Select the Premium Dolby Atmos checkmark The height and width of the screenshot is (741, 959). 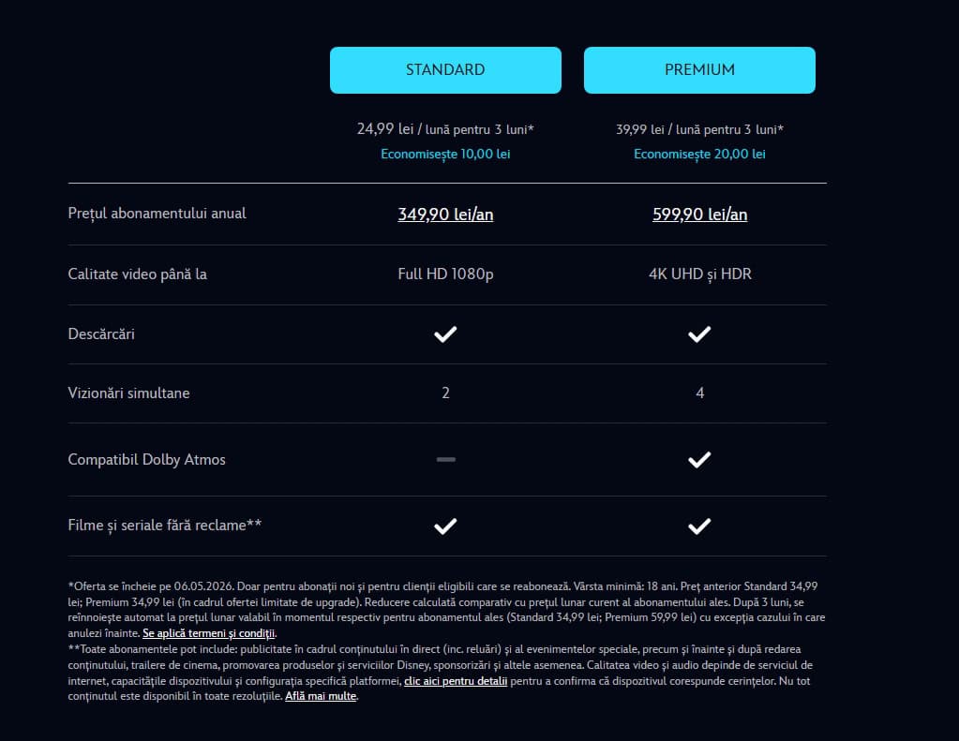[x=699, y=459]
